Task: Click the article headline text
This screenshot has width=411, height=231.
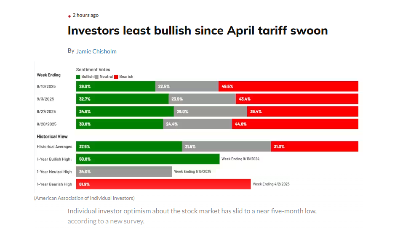Action: point(197,31)
